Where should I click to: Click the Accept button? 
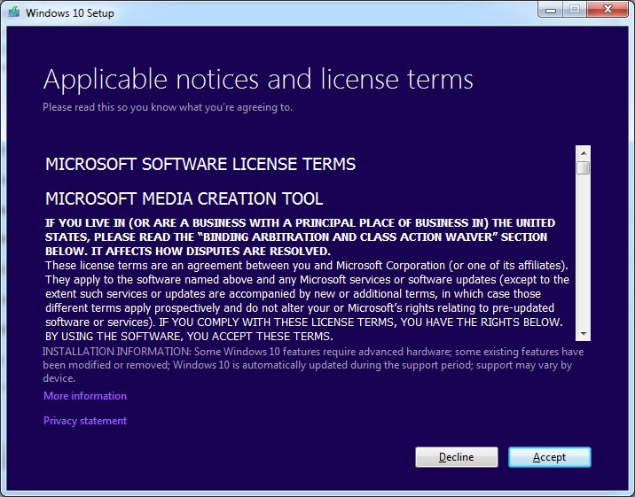(x=550, y=457)
